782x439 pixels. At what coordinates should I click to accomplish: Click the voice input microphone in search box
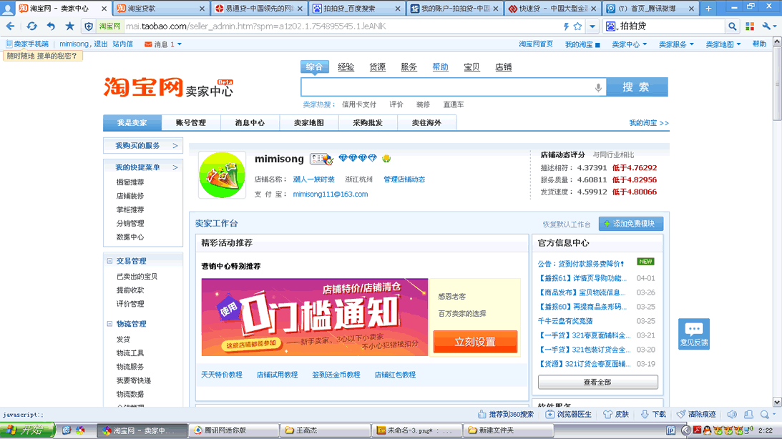[598, 87]
